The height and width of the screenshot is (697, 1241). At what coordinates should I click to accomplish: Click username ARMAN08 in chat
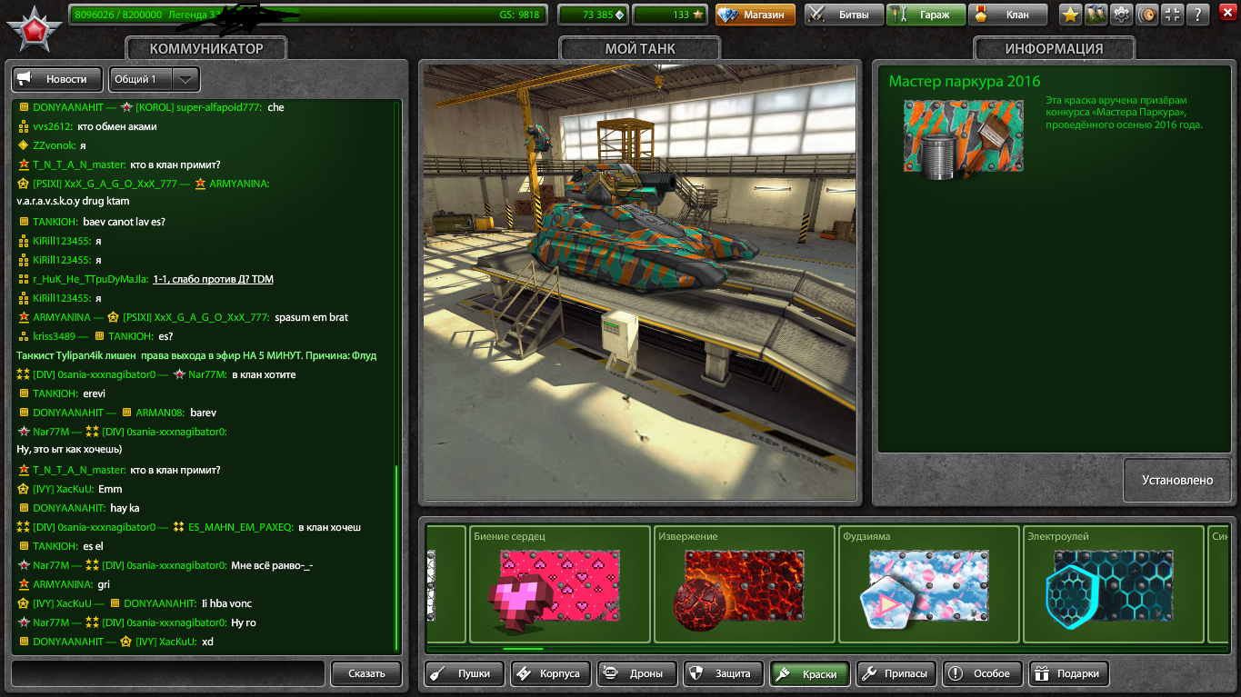(x=160, y=413)
